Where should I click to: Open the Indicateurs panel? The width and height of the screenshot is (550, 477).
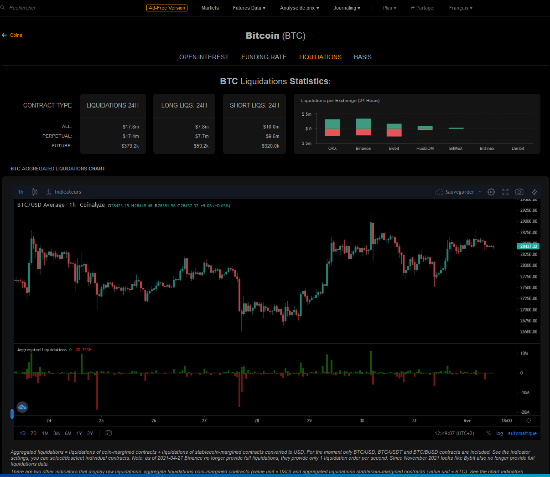click(x=64, y=192)
